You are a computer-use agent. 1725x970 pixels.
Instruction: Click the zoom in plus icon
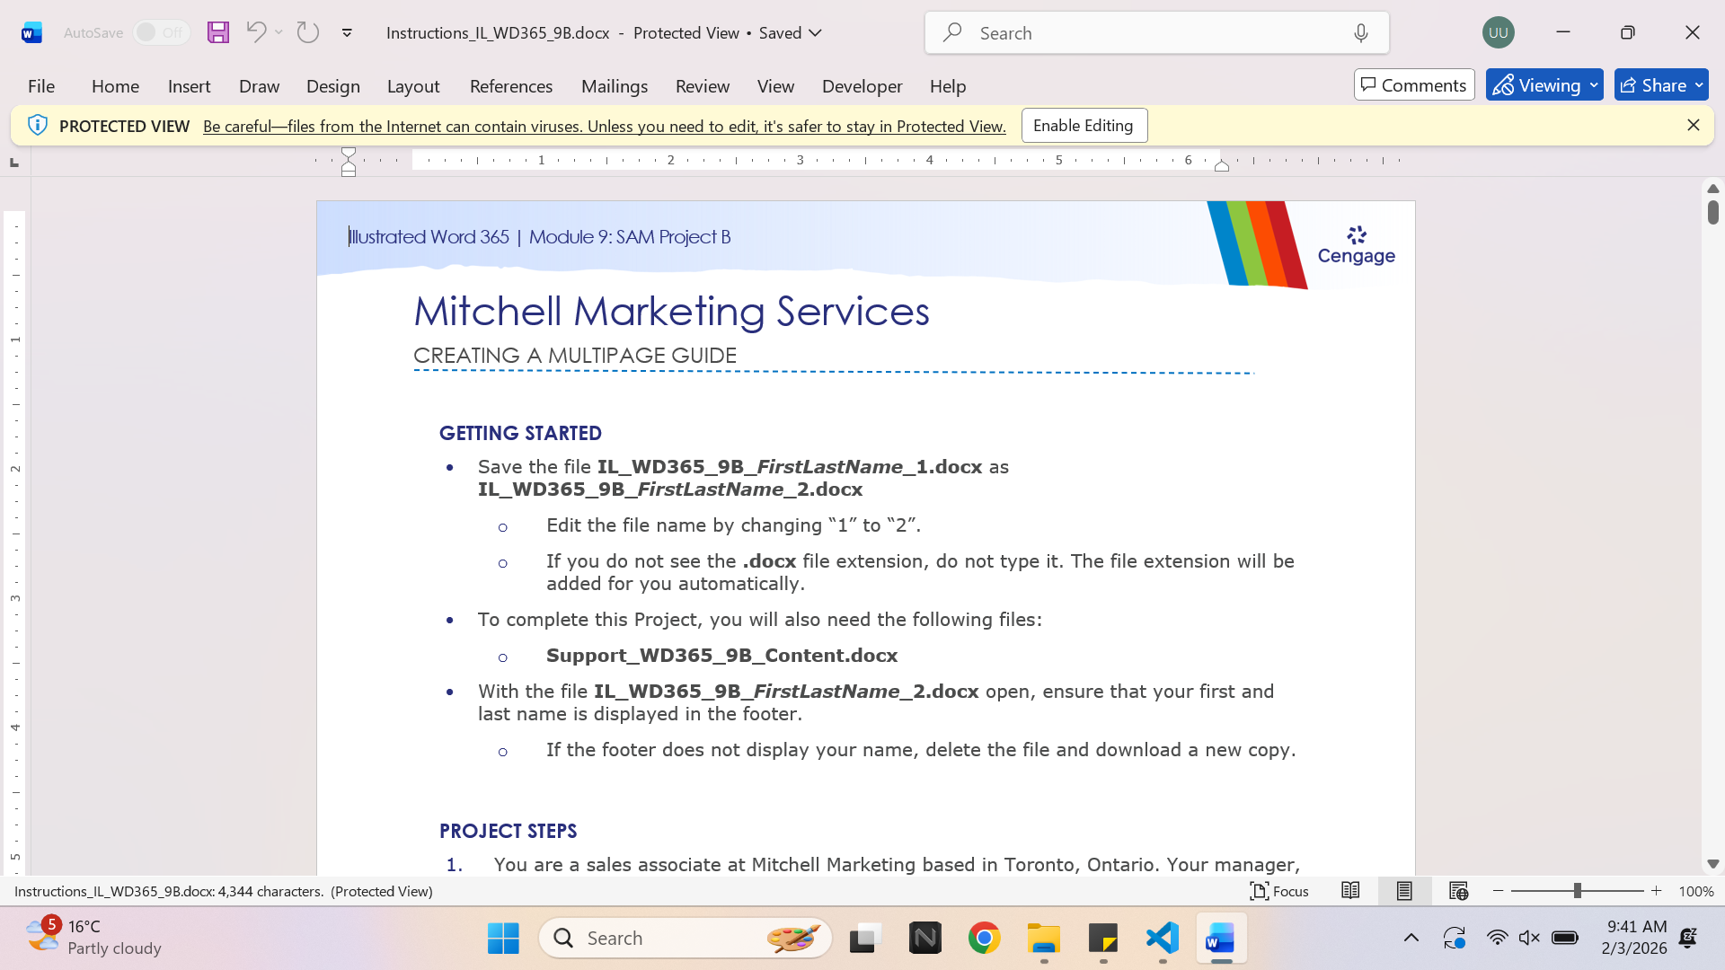[x=1657, y=891]
